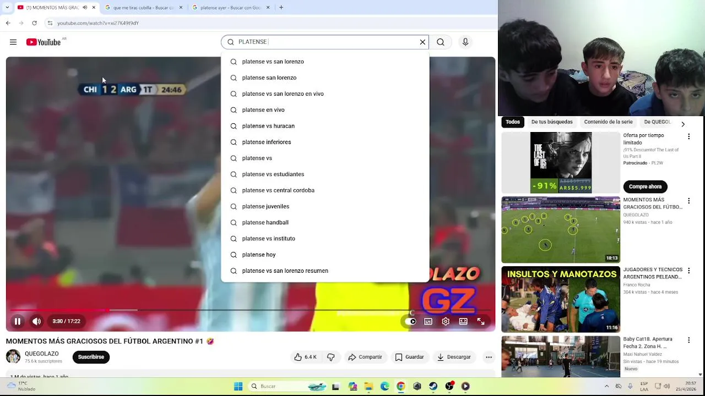Toggle the autoplay switch in the player
705x396 pixels.
410,321
